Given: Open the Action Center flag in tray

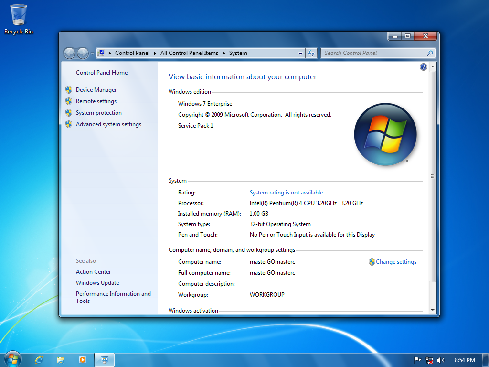Looking at the screenshot, I should coord(417,360).
